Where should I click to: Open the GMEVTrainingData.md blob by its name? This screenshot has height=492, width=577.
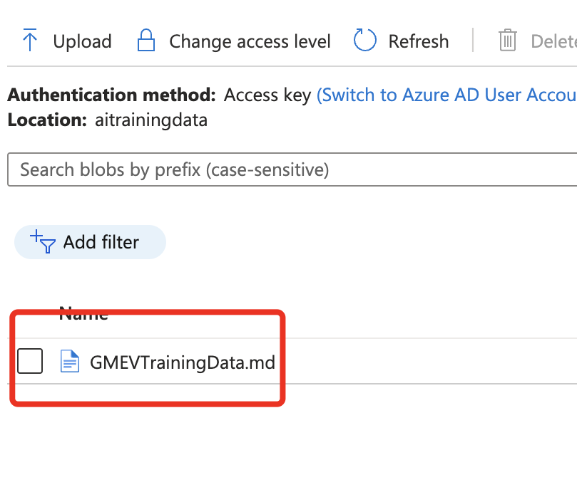click(183, 362)
